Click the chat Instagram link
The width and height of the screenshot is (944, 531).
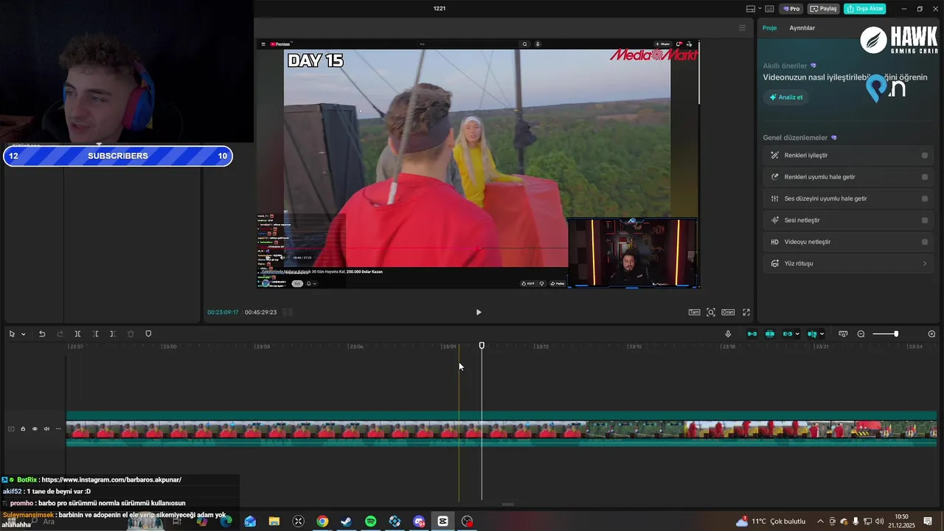[x=111, y=480]
